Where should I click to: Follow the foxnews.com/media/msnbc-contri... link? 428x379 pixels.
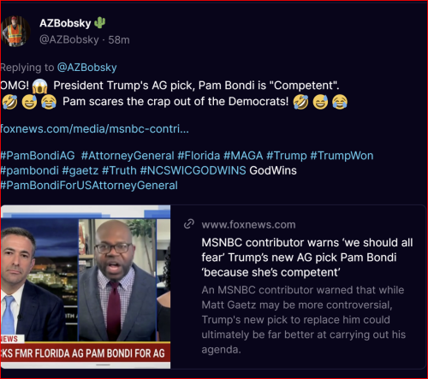coord(94,129)
